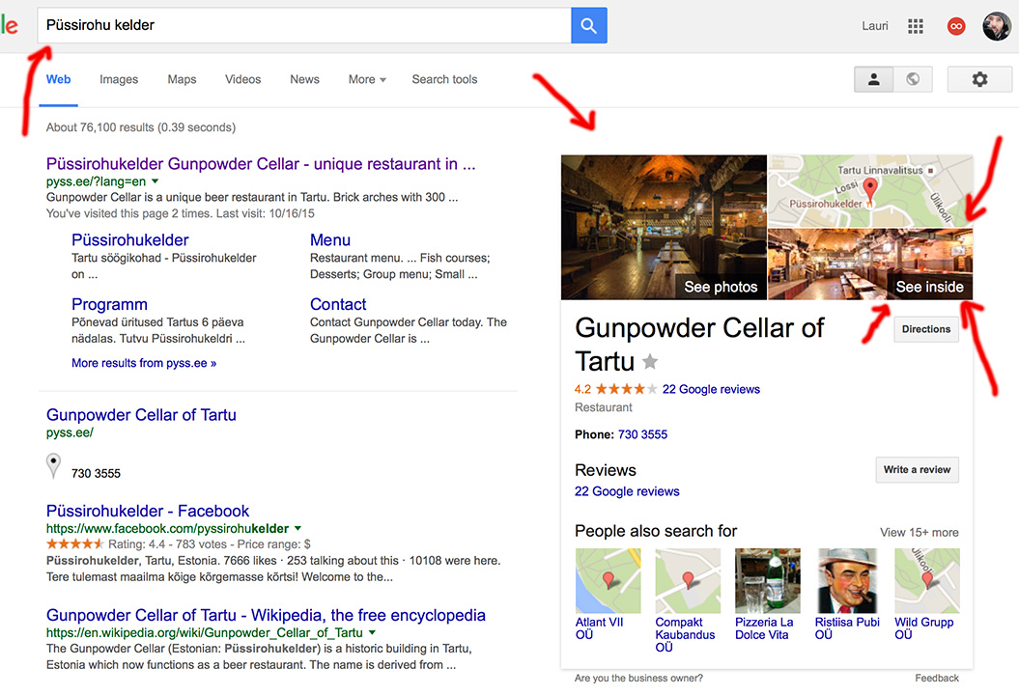This screenshot has width=1019, height=696.
Task: Click the grey star next to Tartu title
Action: 650,362
